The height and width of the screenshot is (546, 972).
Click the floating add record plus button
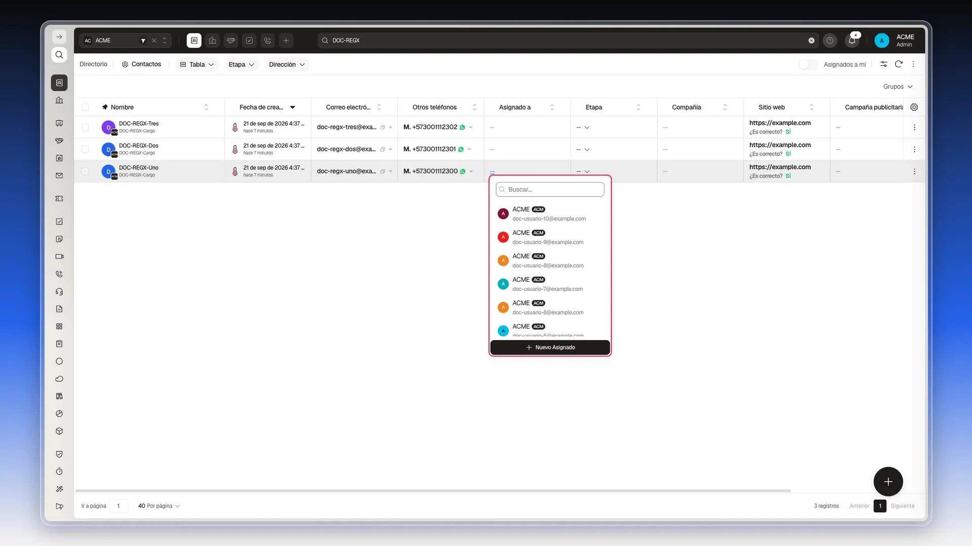[x=888, y=481]
